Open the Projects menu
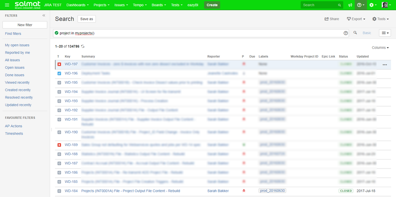 (x=101, y=5)
